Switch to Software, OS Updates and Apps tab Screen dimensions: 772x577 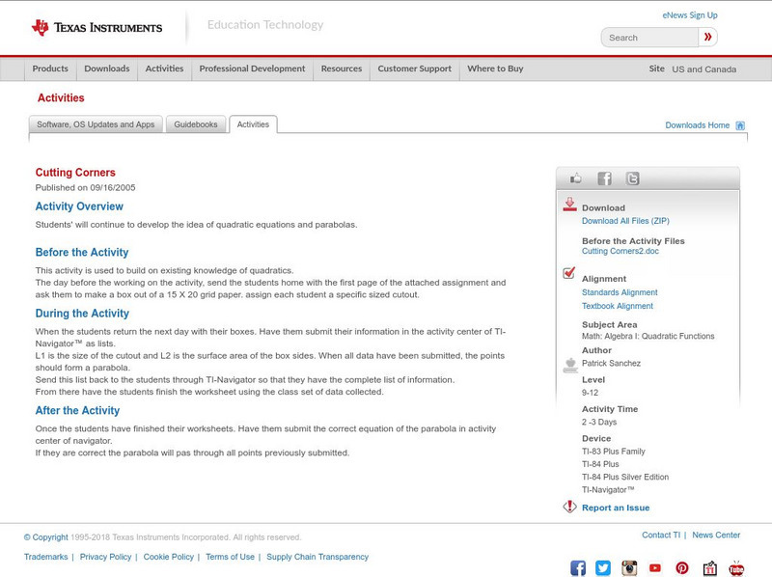pos(96,124)
